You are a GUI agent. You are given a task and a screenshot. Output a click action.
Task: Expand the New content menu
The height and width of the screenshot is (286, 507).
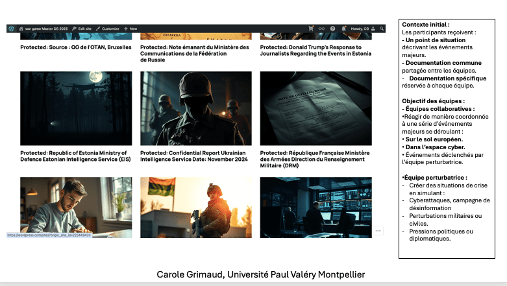[130, 29]
